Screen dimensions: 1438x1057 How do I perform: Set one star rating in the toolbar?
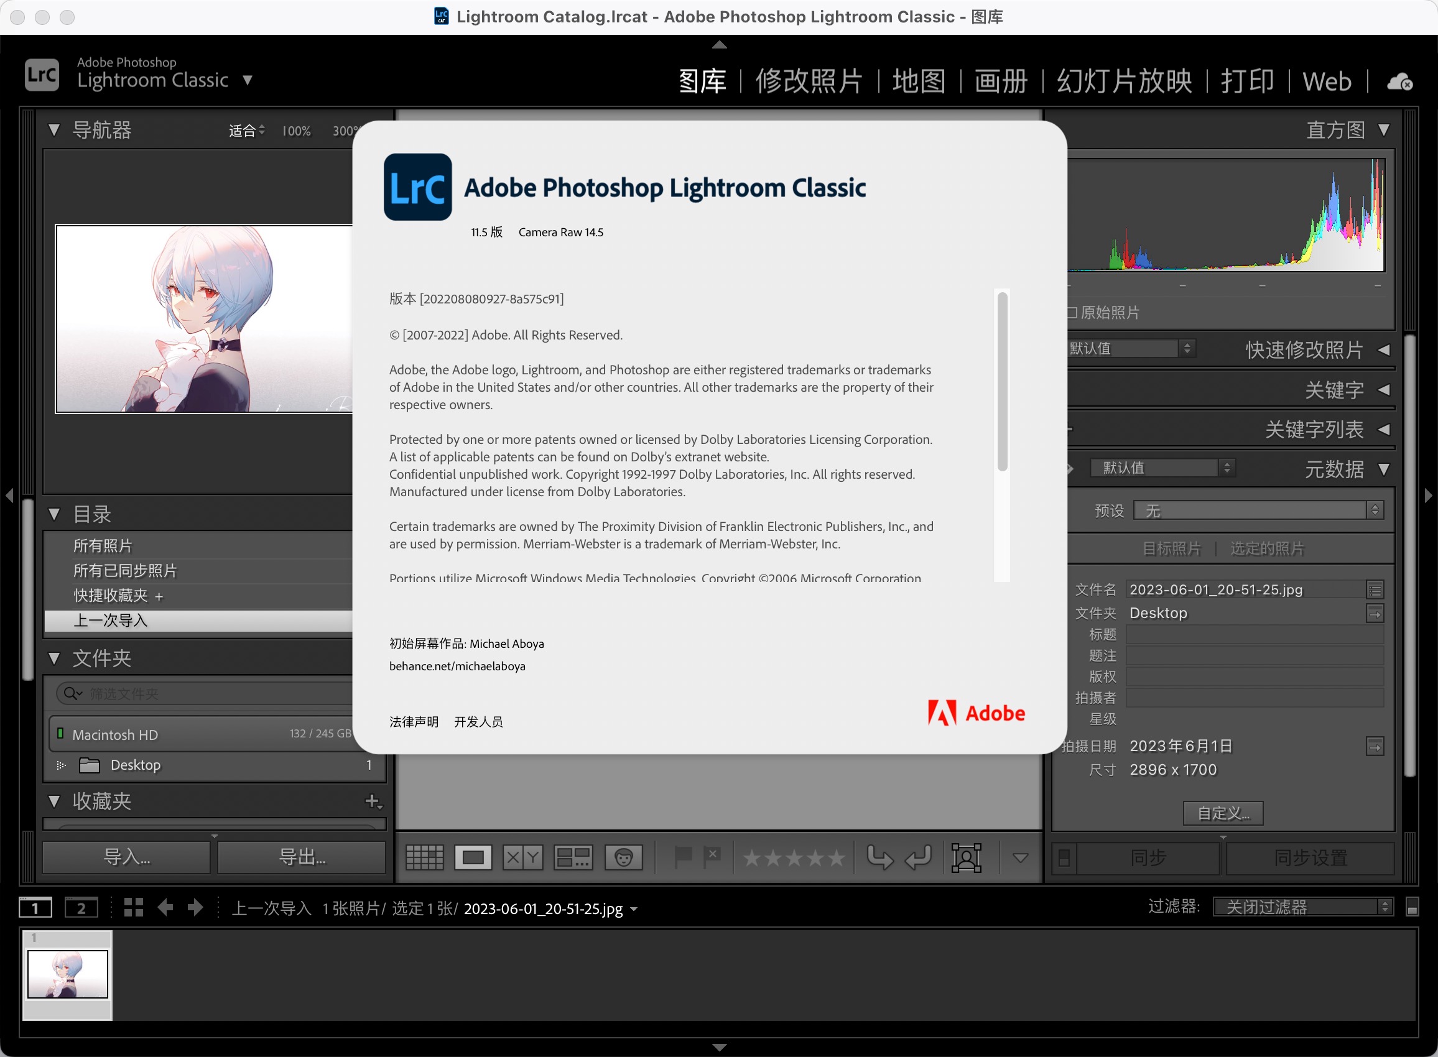[x=752, y=857]
